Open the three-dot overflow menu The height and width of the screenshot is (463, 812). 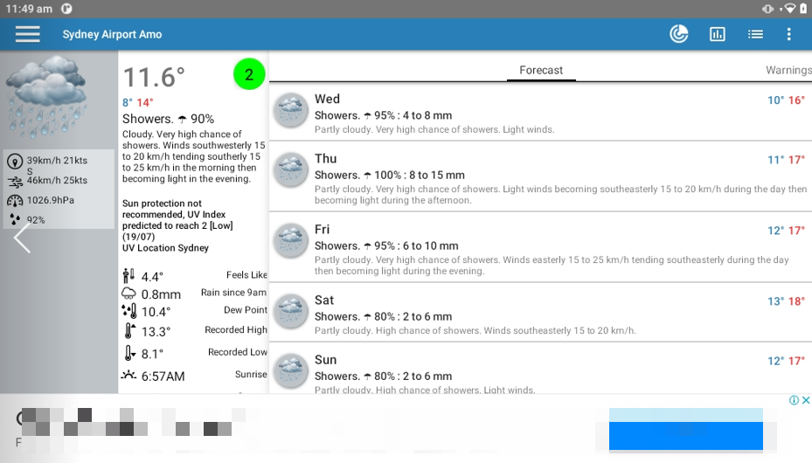(788, 34)
